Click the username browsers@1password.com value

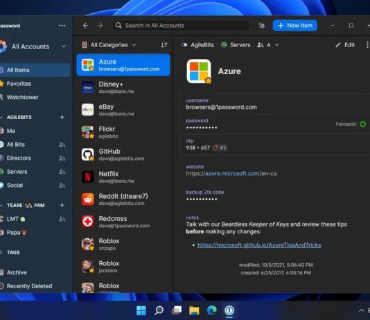(221, 107)
